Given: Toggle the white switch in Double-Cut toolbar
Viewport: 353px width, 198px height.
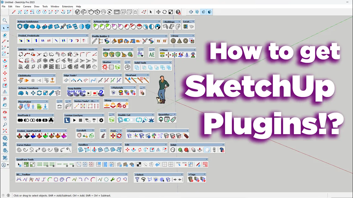Looking at the screenshot, I should (132, 120).
